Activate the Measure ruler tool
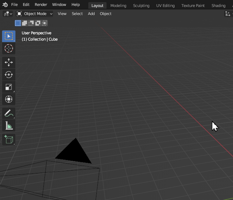 [x=9, y=125]
